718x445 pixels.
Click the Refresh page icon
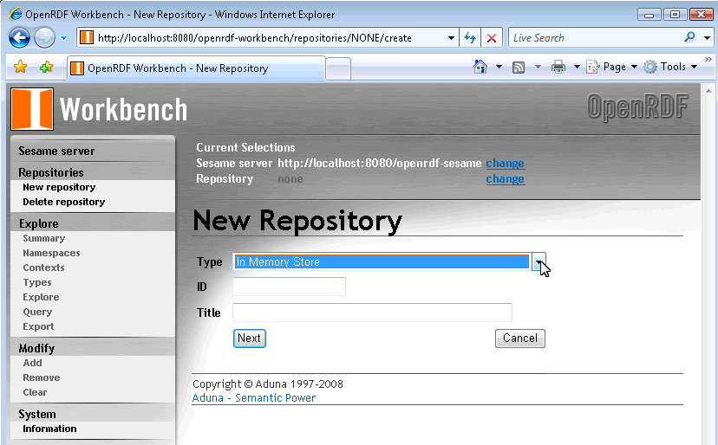[470, 38]
